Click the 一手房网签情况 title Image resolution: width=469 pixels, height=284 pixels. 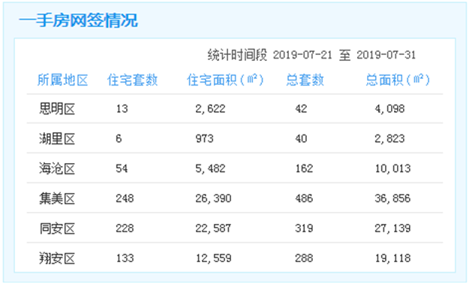point(78,20)
